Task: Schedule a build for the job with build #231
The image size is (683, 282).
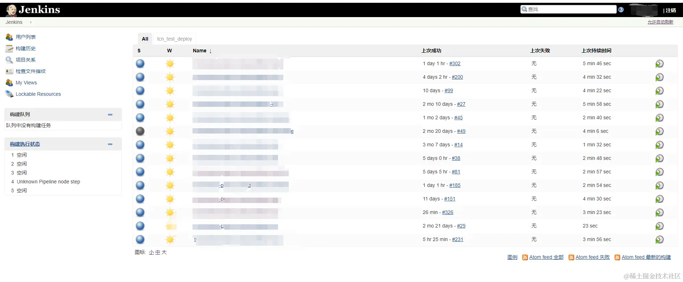Action: pos(659,240)
